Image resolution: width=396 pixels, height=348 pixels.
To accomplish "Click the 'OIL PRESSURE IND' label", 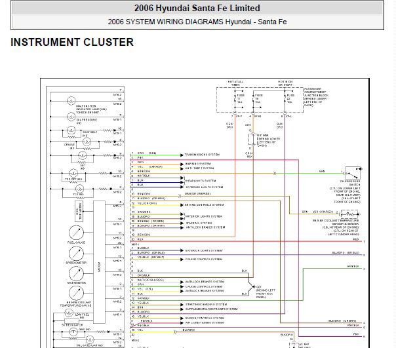I will point(87,121).
